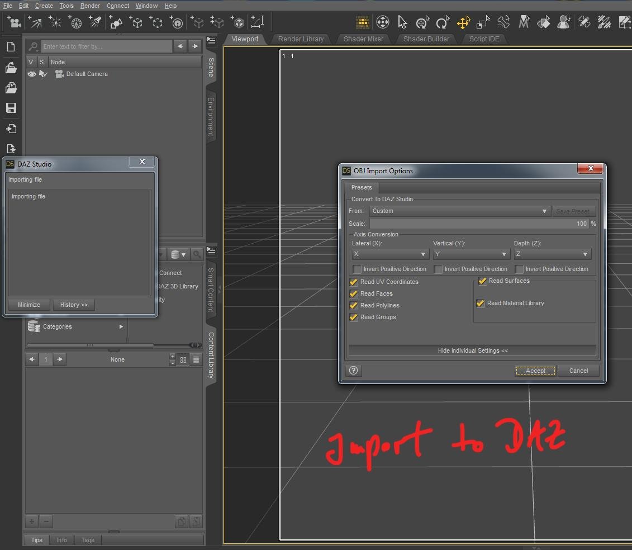The width and height of the screenshot is (632, 550).
Task: Toggle Default Camera visibility eye
Action: tap(31, 74)
